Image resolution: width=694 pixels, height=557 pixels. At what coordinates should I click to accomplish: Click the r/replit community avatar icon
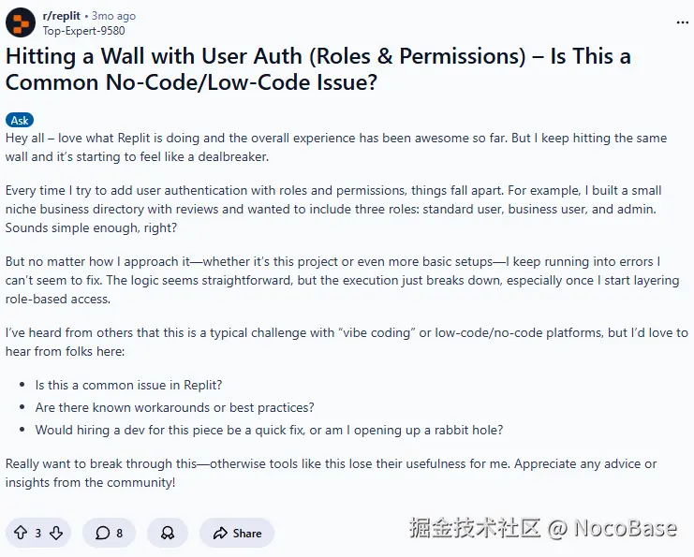coord(20,22)
